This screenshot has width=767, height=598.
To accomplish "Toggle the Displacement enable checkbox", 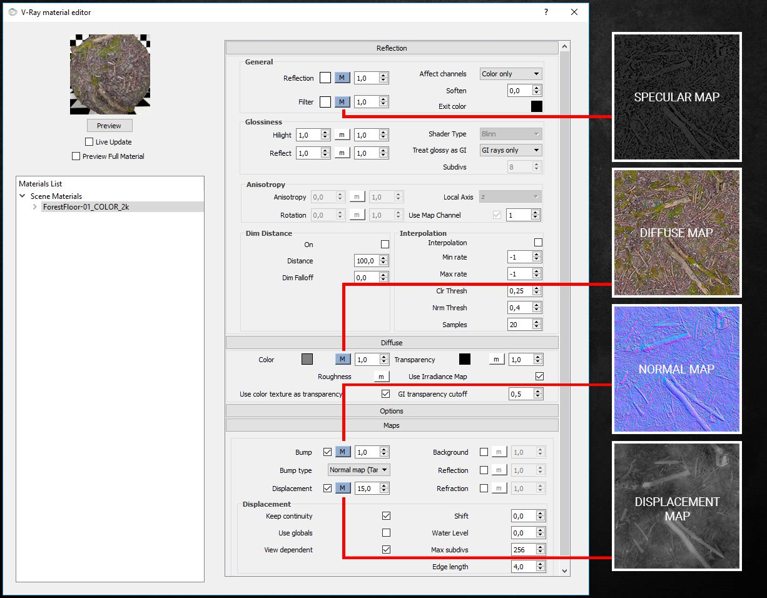I will (x=327, y=489).
